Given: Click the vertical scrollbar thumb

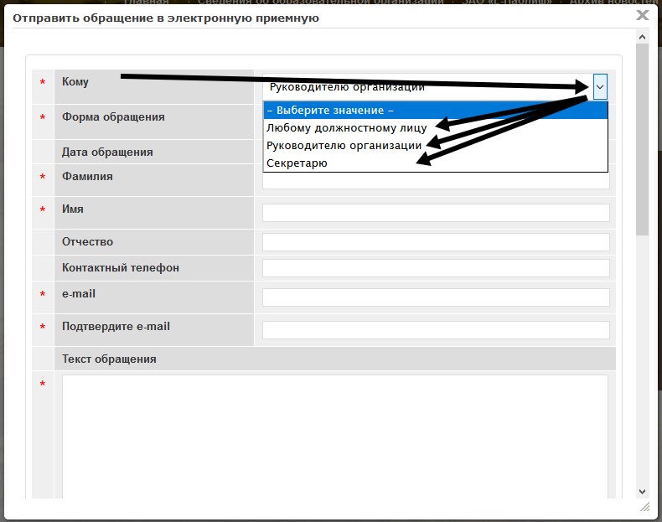Looking at the screenshot, I should [643, 138].
